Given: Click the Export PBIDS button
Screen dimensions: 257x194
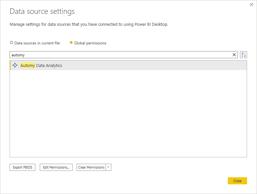Looking at the screenshot, I should (x=22, y=167).
